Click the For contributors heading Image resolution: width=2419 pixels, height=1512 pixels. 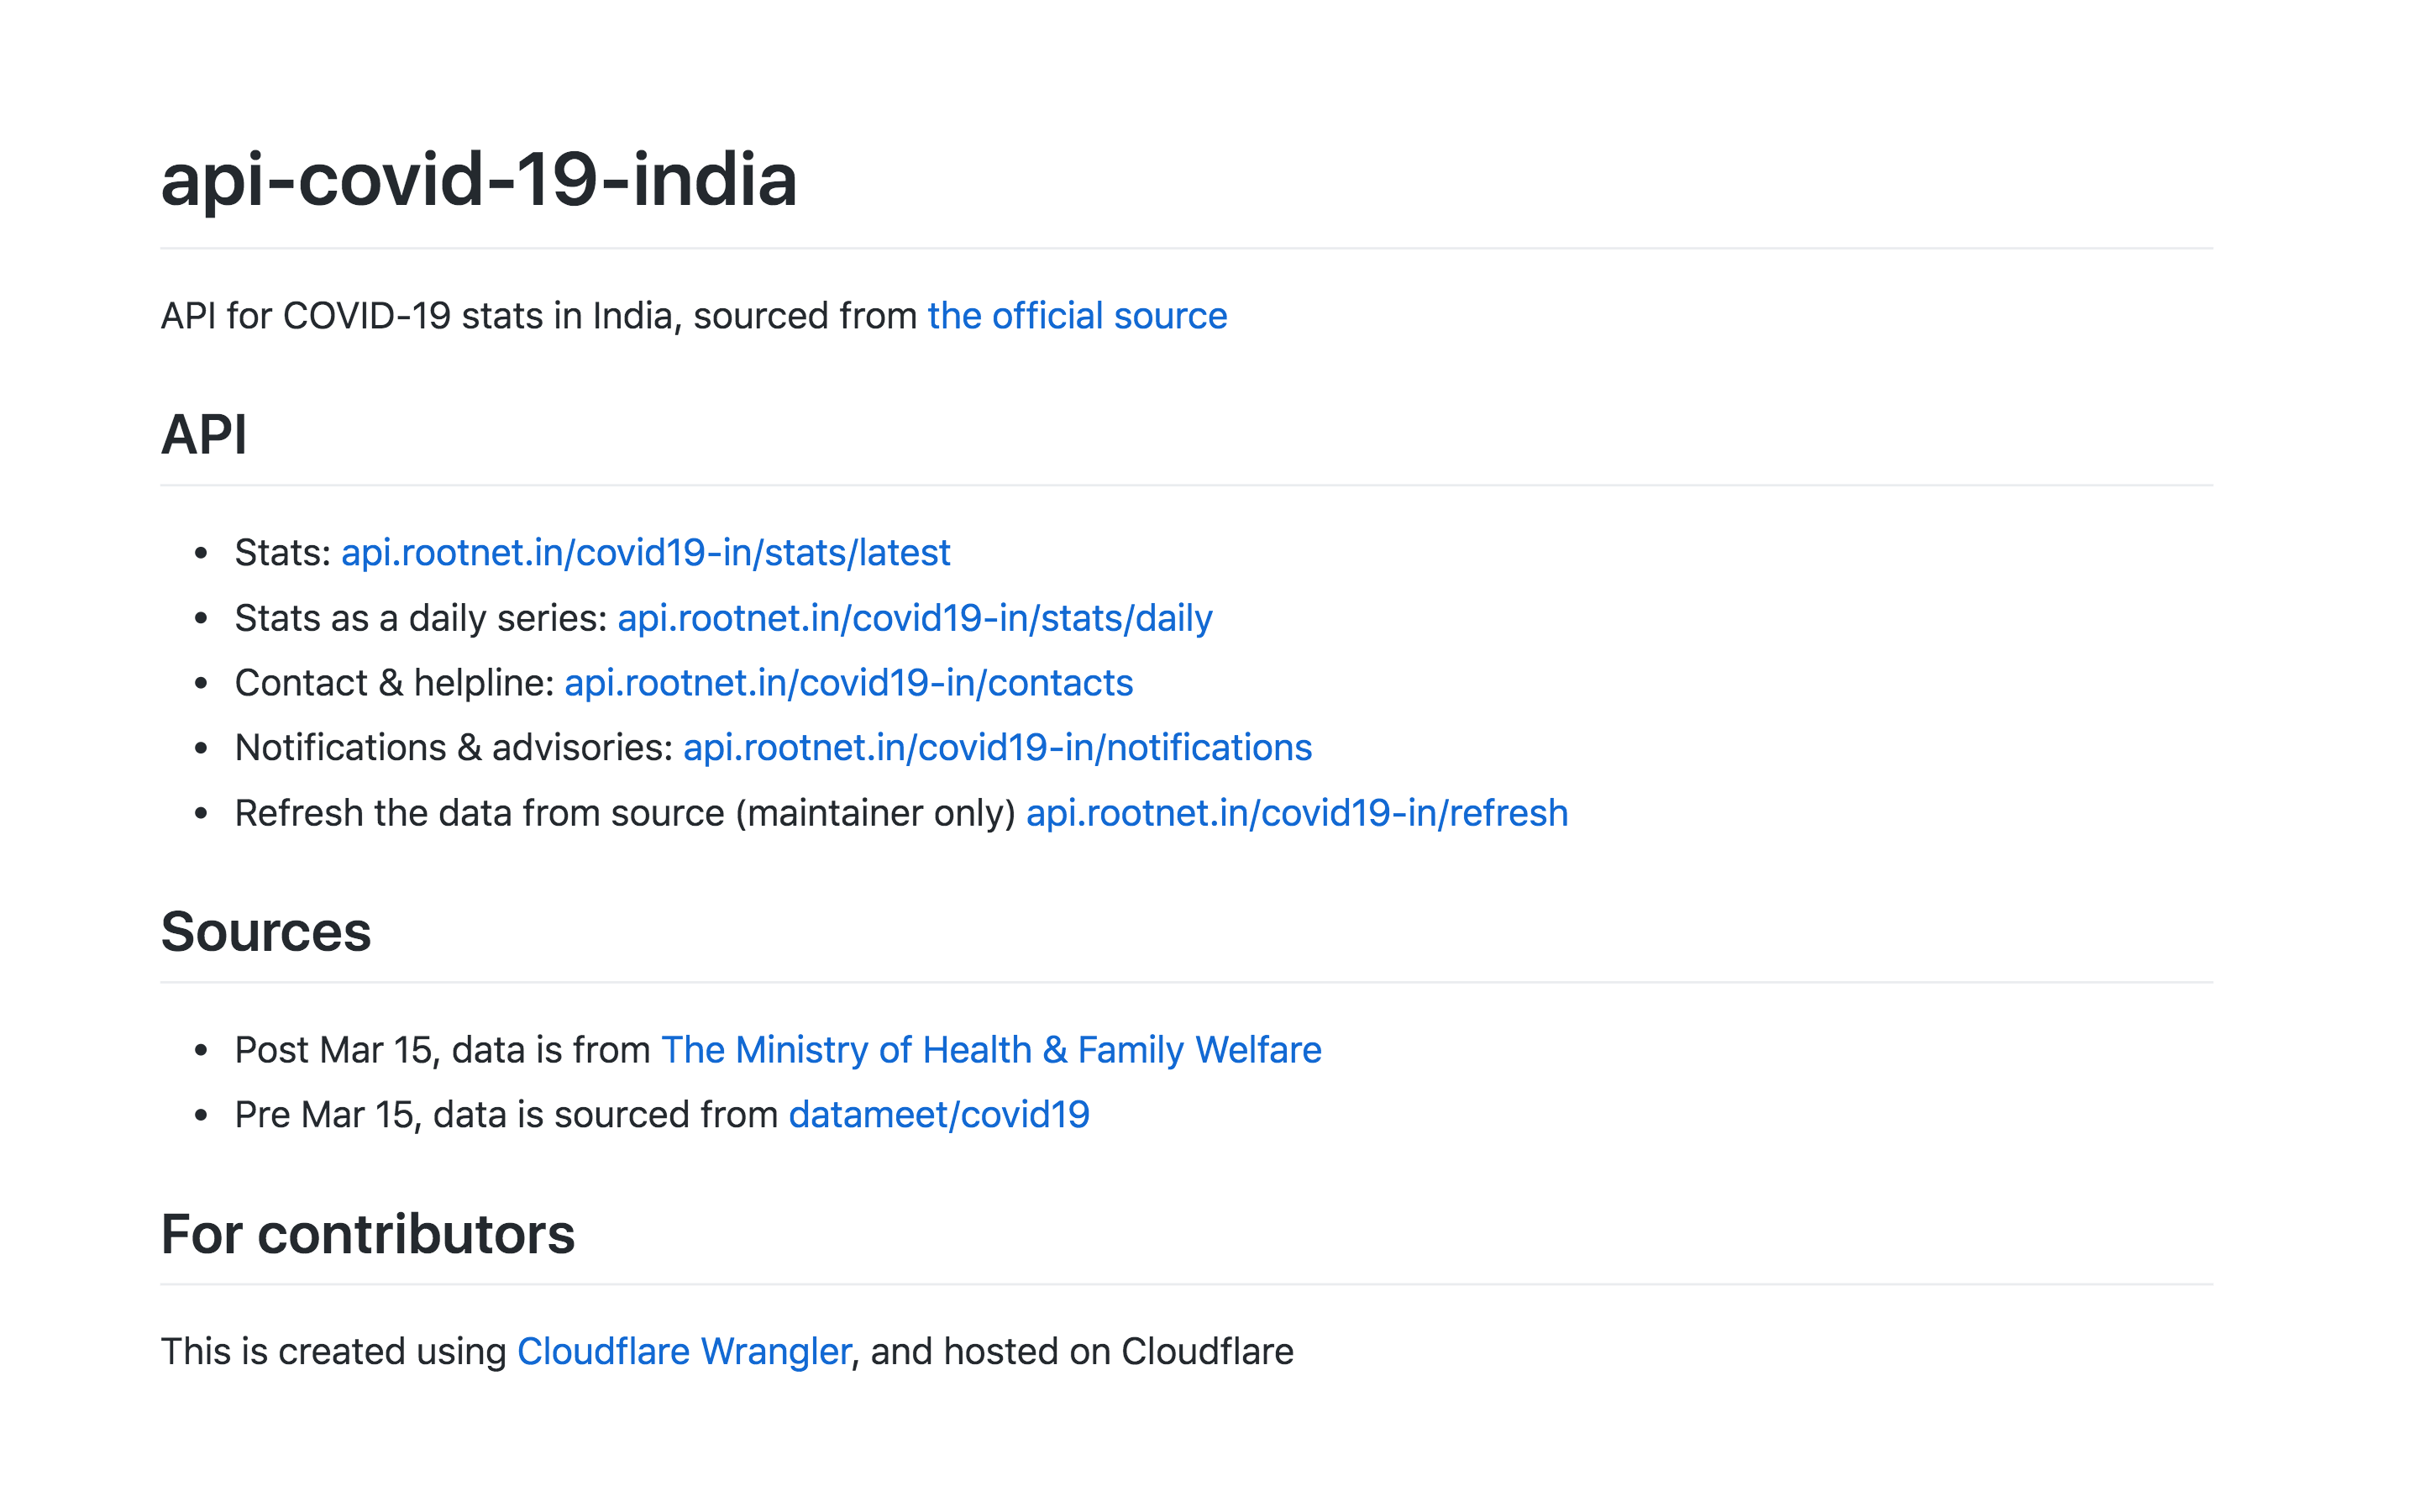[368, 1234]
